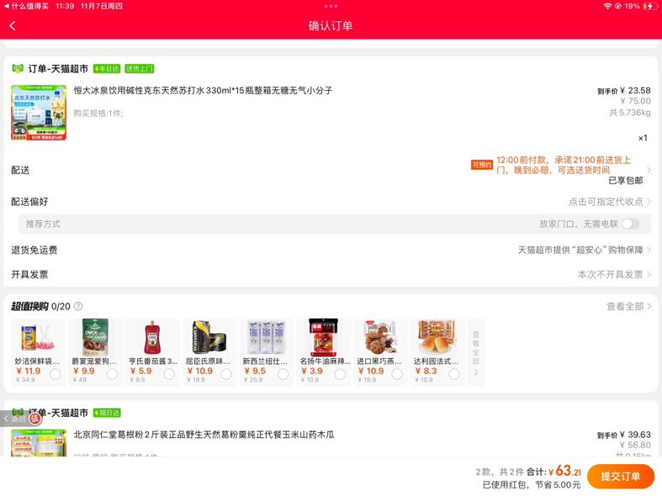Tap the 配送偏好 row label
662x496 pixels.
coord(29,202)
